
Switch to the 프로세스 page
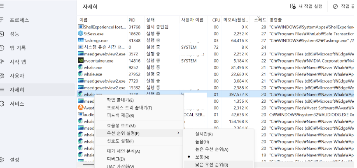point(19,20)
